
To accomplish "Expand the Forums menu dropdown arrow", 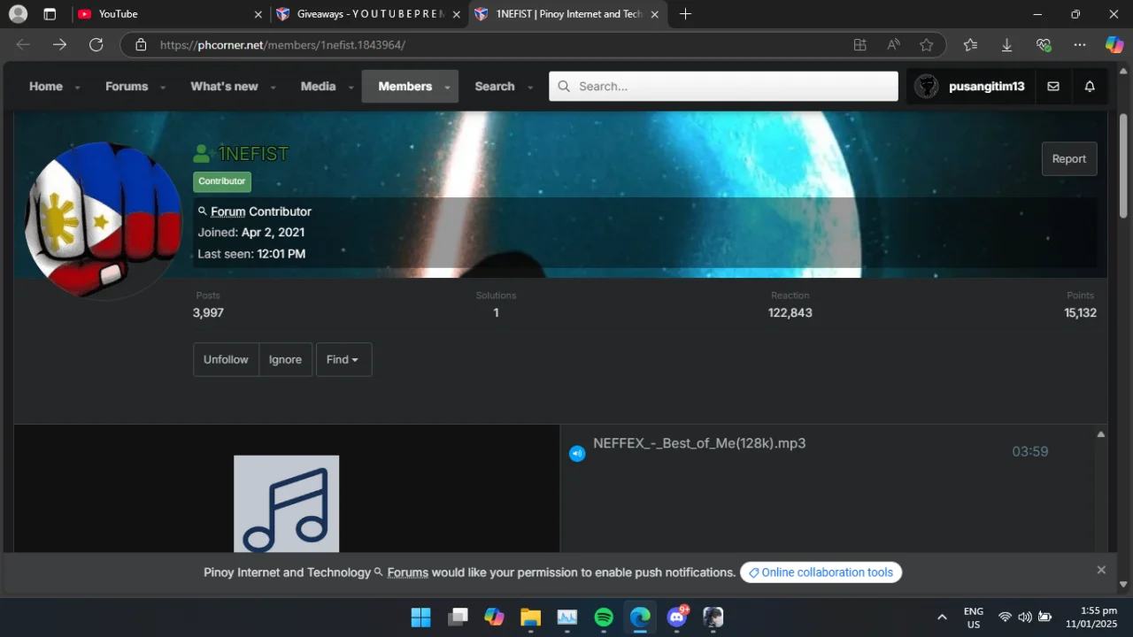I will click(163, 87).
